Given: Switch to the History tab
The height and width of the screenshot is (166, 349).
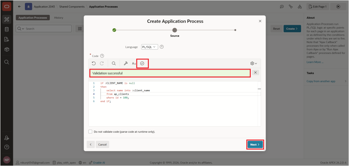Looking at the screenshot, I should pos(59,18).
